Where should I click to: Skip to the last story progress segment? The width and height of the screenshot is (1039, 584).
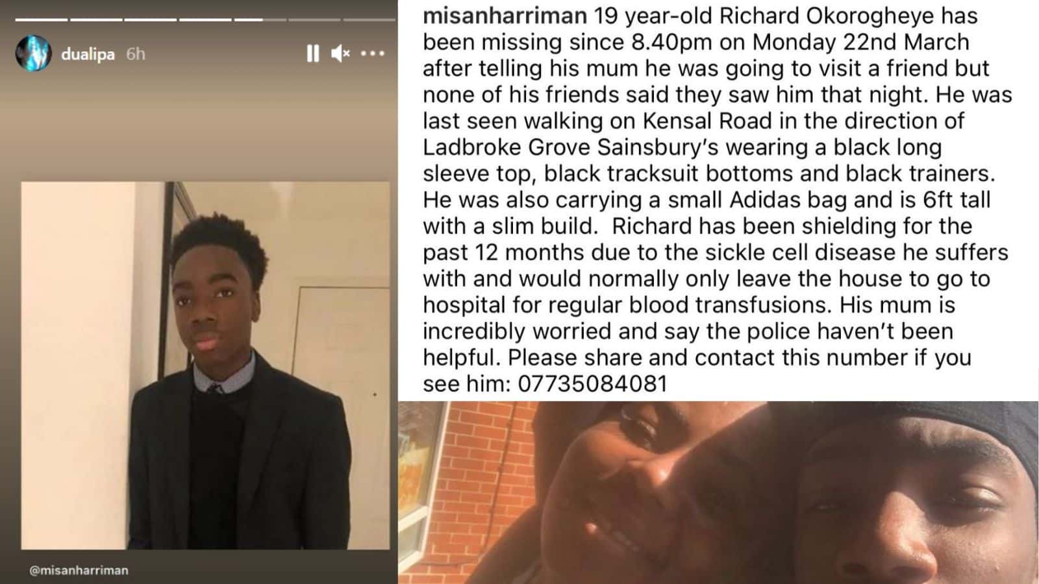pyautogui.click(x=369, y=19)
